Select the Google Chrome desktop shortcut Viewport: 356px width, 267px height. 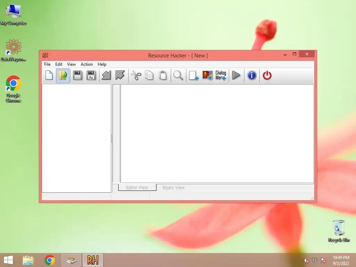(14, 89)
